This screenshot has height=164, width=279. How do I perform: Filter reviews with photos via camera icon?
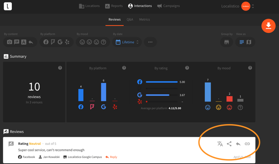point(9,42)
